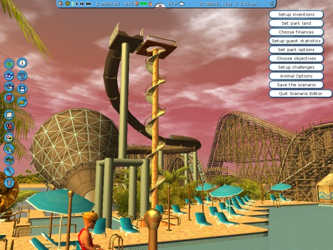
Task: Open the scenario editor red box icon
Action: (9, 98)
